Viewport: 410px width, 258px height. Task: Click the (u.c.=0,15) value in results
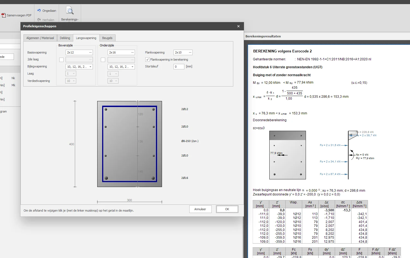click(x=359, y=83)
